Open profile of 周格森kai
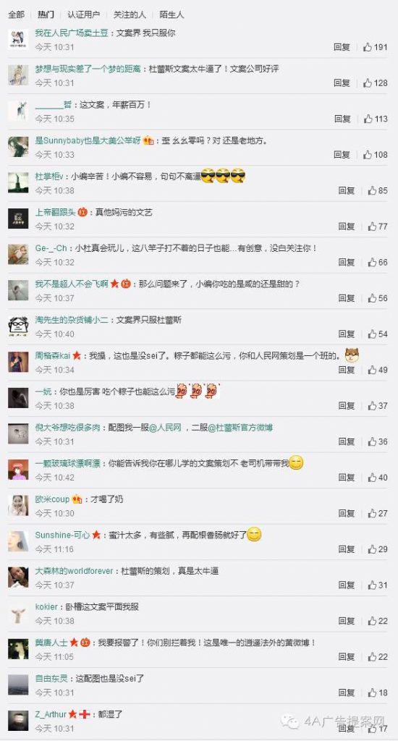 coord(54,355)
